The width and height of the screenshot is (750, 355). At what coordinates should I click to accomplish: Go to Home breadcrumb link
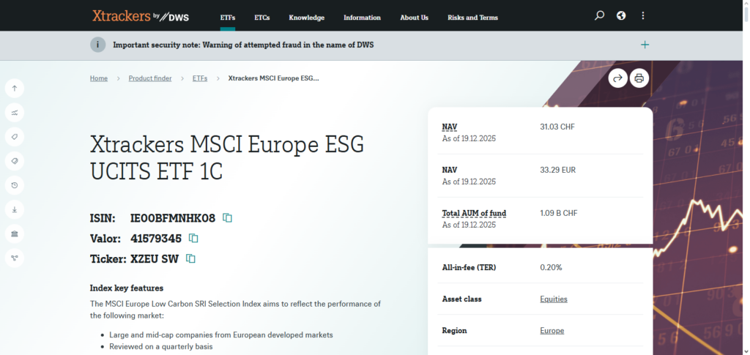click(99, 78)
